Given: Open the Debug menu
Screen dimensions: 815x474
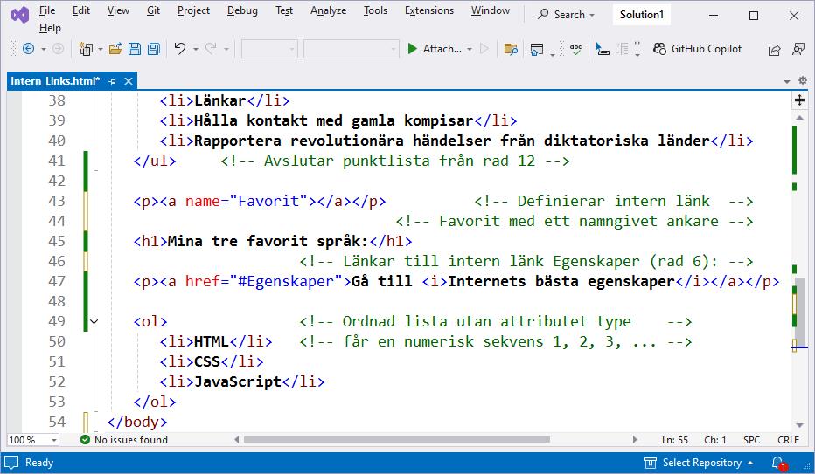Looking at the screenshot, I should (242, 10).
